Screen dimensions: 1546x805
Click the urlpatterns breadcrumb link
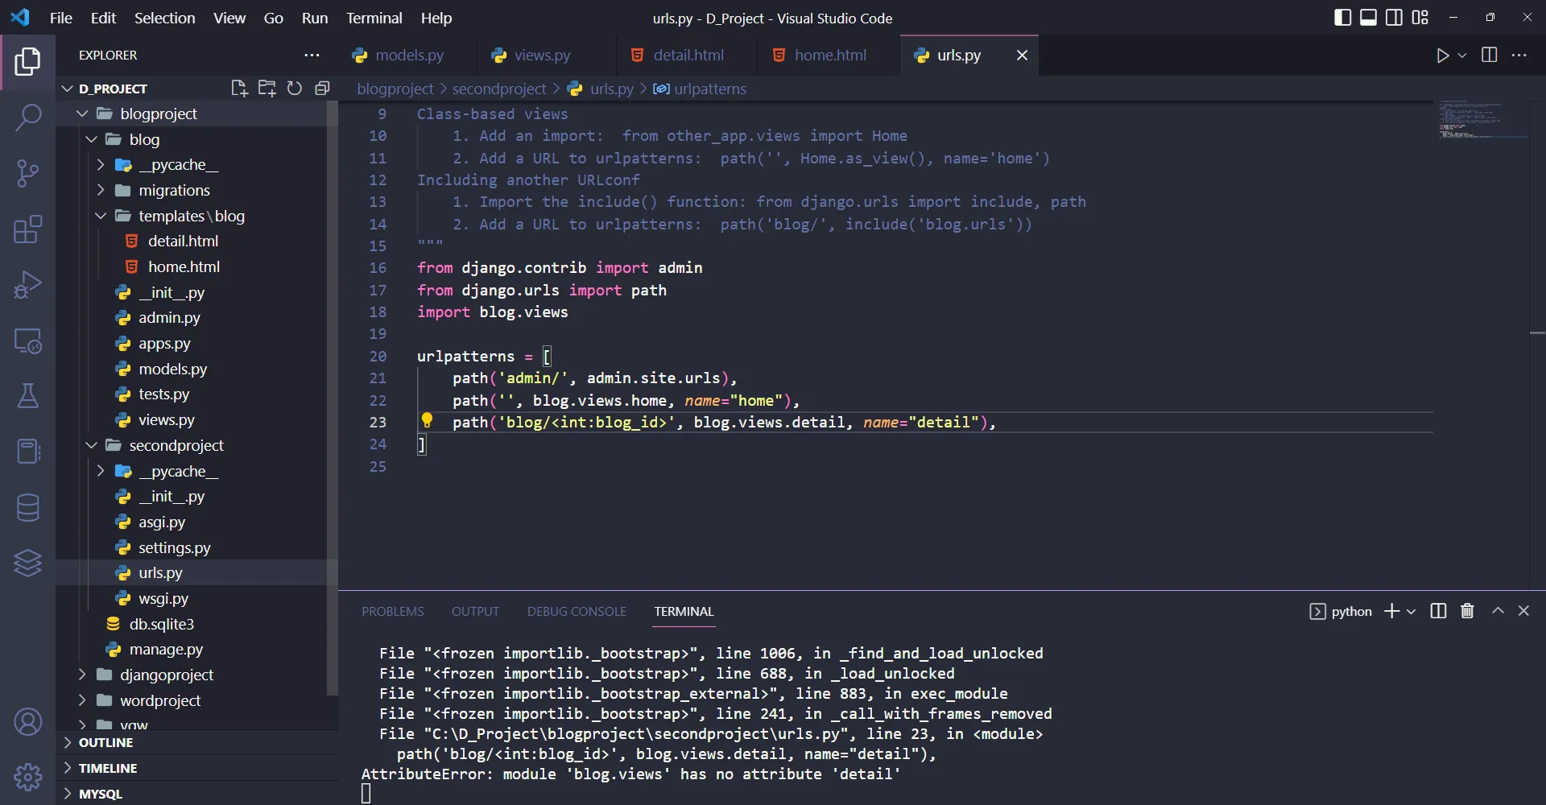[709, 89]
